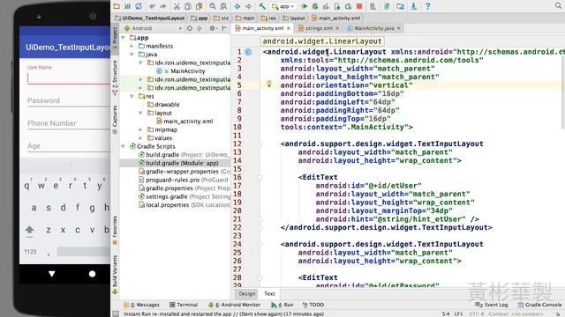
Task: Open the Gradle Console
Action: tap(539, 305)
